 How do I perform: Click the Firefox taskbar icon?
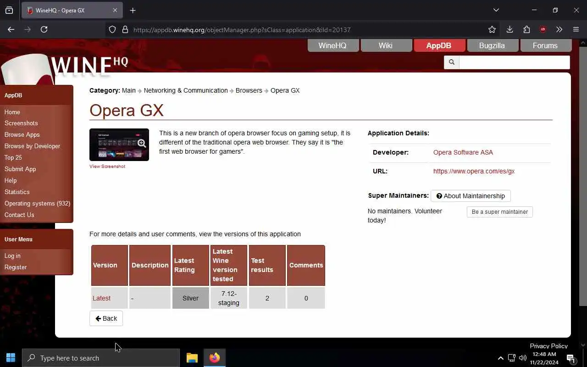(215, 358)
